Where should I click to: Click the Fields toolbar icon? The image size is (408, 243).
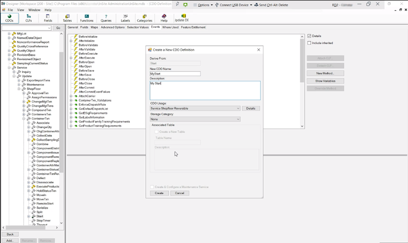(48, 18)
